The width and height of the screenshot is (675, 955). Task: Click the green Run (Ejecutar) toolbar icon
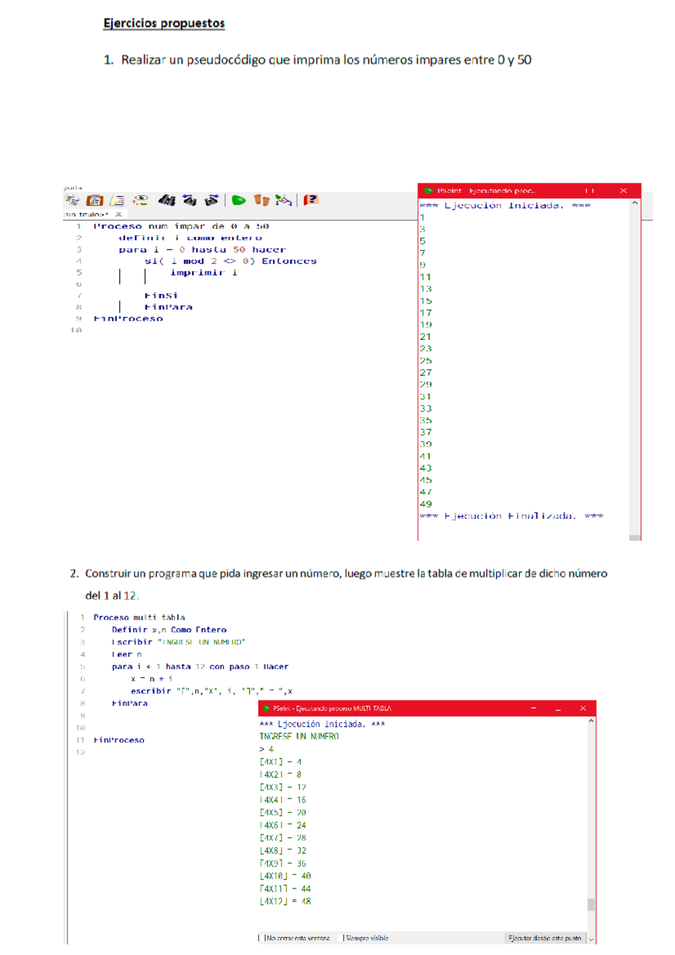pos(238,200)
